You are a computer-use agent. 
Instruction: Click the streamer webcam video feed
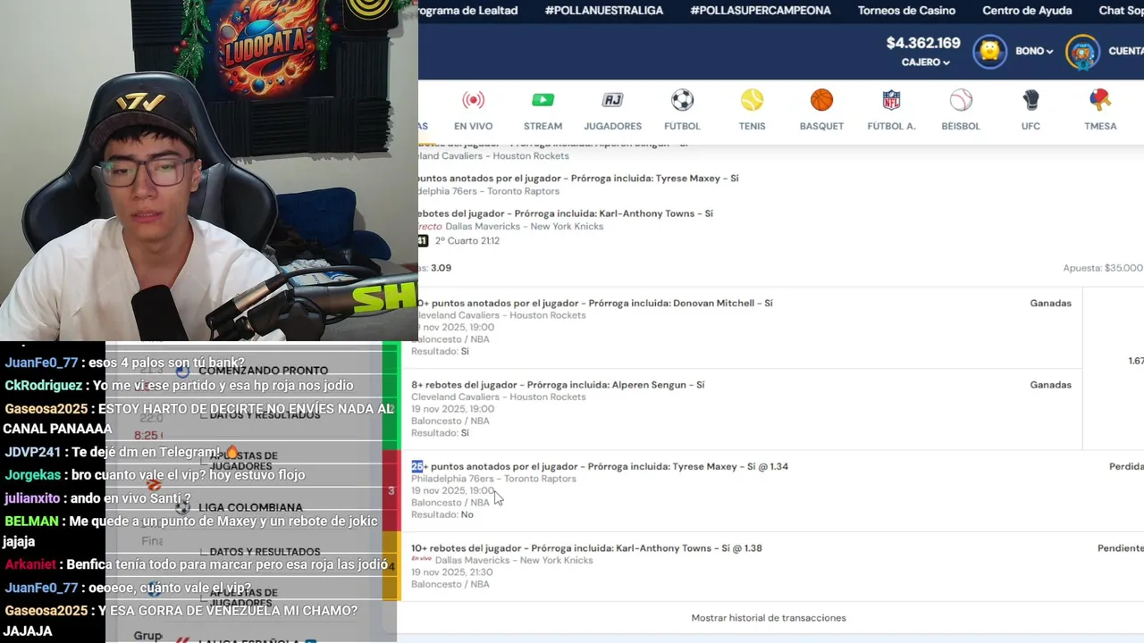click(209, 170)
